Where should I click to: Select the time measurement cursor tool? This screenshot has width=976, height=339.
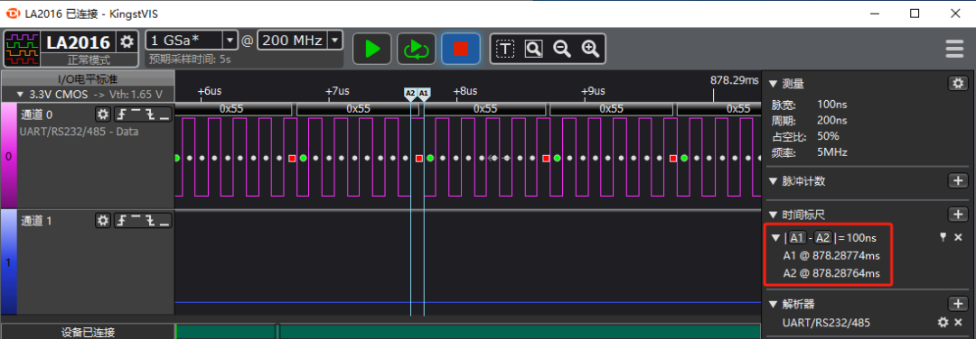click(505, 49)
